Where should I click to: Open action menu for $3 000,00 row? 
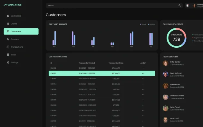point(143,68)
